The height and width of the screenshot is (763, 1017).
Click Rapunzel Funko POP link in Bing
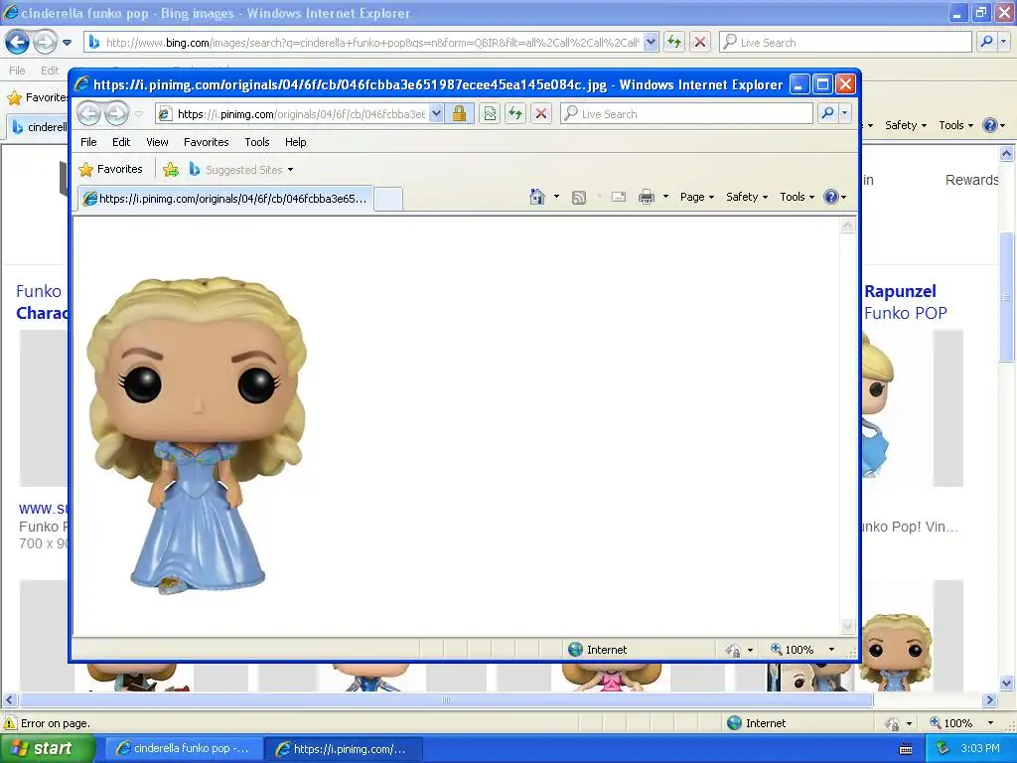(905, 302)
